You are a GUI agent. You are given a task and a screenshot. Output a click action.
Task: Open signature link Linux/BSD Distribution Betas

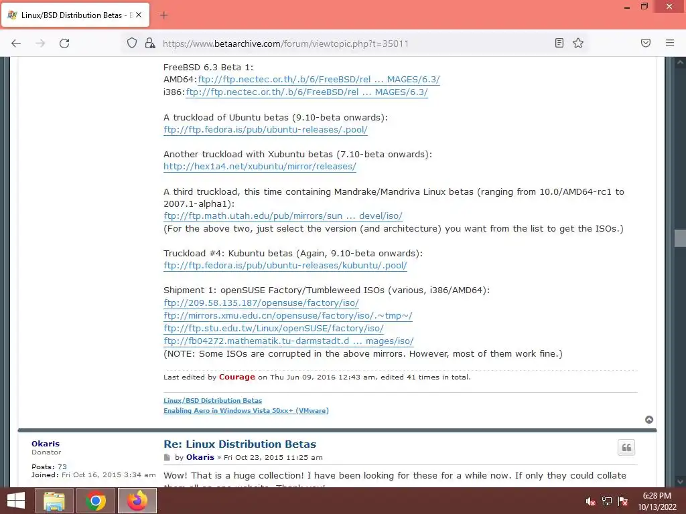pos(212,400)
